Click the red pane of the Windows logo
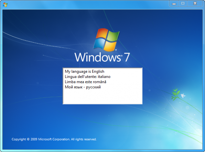Screen dimensions: 205x152 point(102,34)
